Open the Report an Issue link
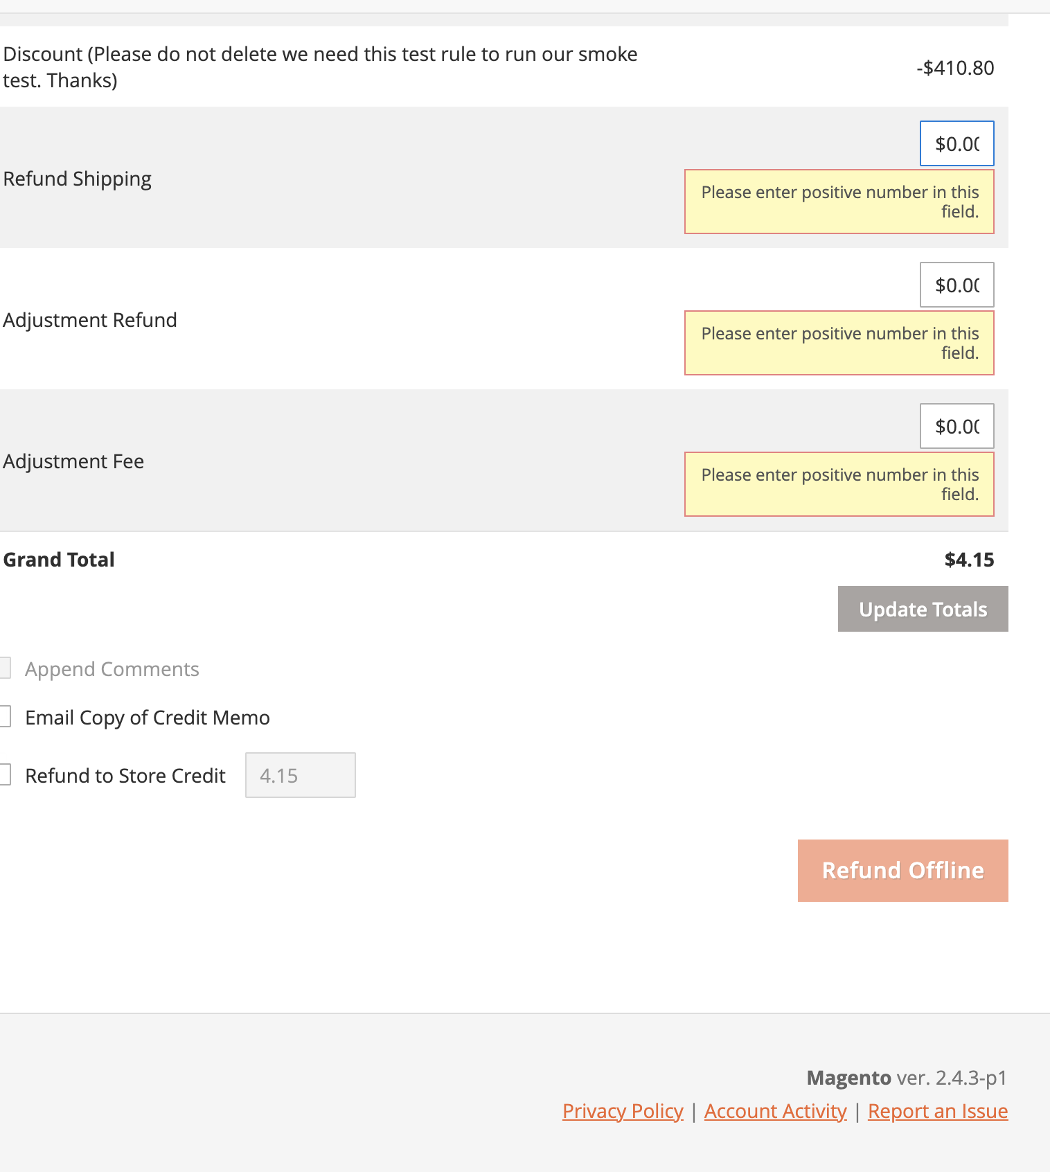Image resolution: width=1050 pixels, height=1172 pixels. 938,1111
